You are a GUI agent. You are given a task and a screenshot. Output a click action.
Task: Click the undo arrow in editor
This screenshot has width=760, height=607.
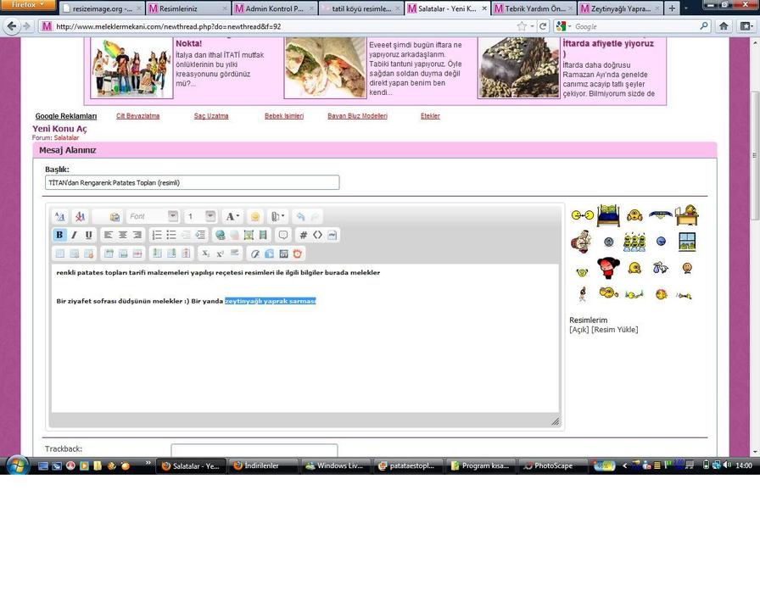pyautogui.click(x=300, y=217)
